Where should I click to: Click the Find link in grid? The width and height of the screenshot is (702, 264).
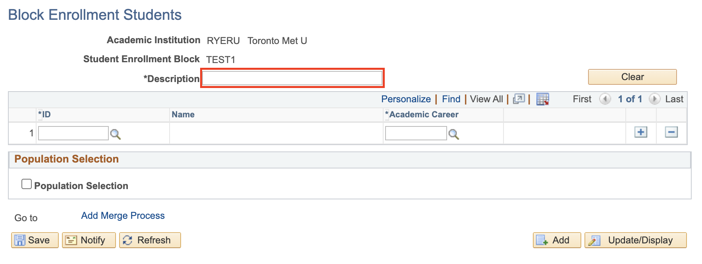(451, 99)
